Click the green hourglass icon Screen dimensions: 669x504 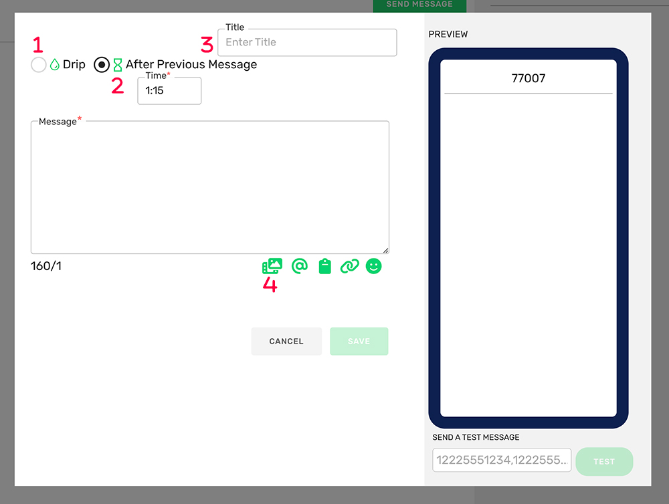[x=118, y=65]
